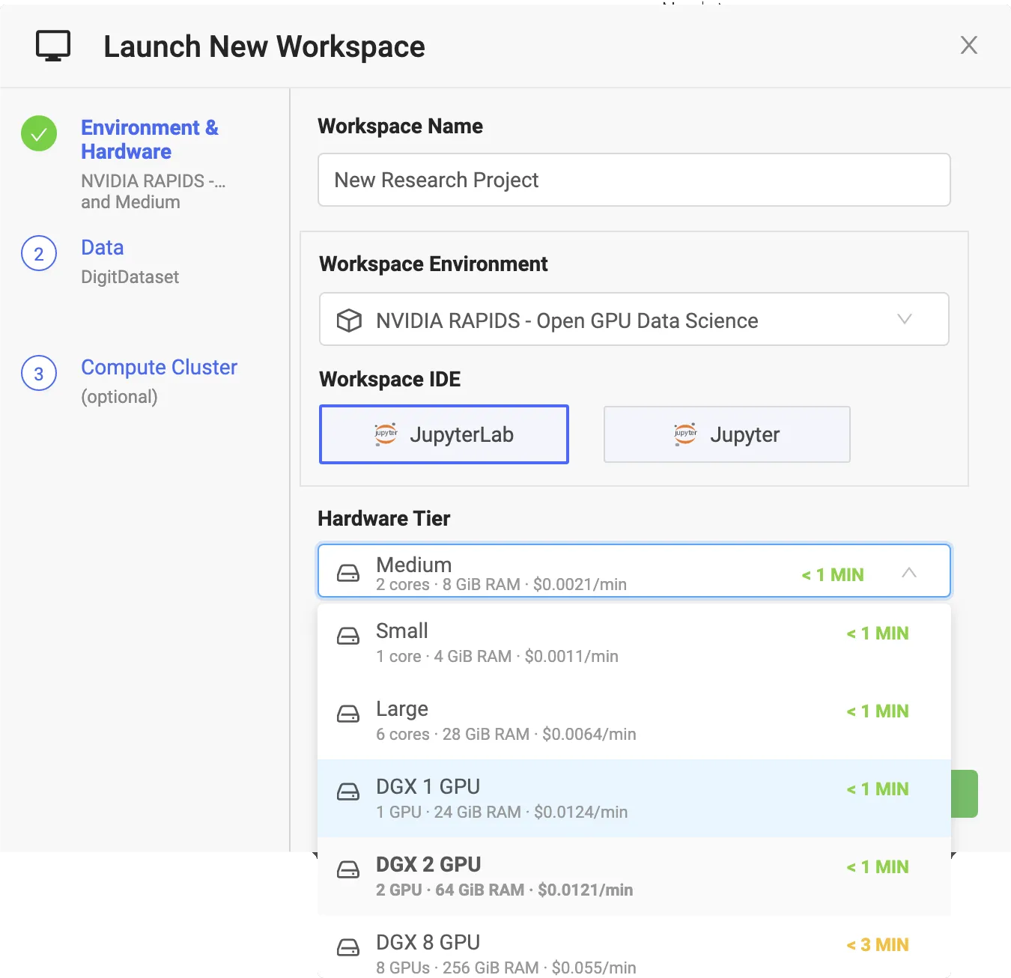The image size is (1011, 978).
Task: Click the 'Workspace IDE' heading
Action: (x=390, y=379)
